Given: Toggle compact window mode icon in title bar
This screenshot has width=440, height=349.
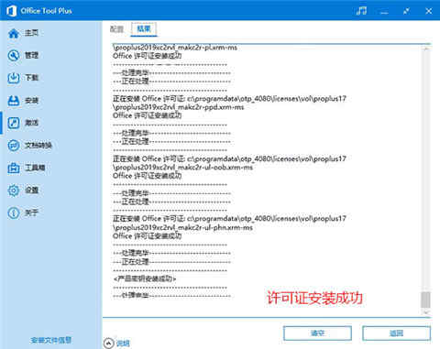Looking at the screenshot, I should coord(406,11).
